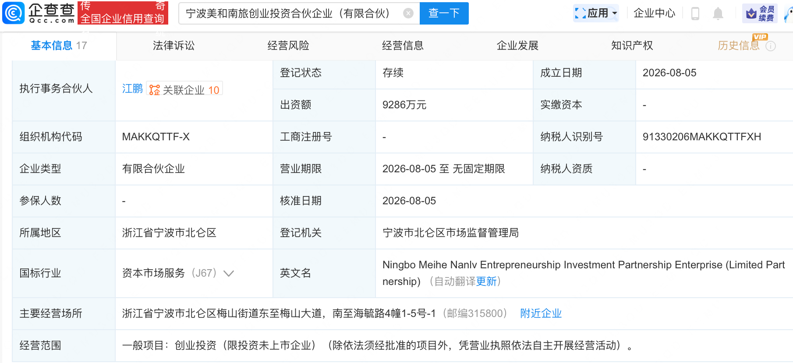Click the 执行事务合伙人 label cell
This screenshot has width=793, height=363.
pyautogui.click(x=64, y=89)
